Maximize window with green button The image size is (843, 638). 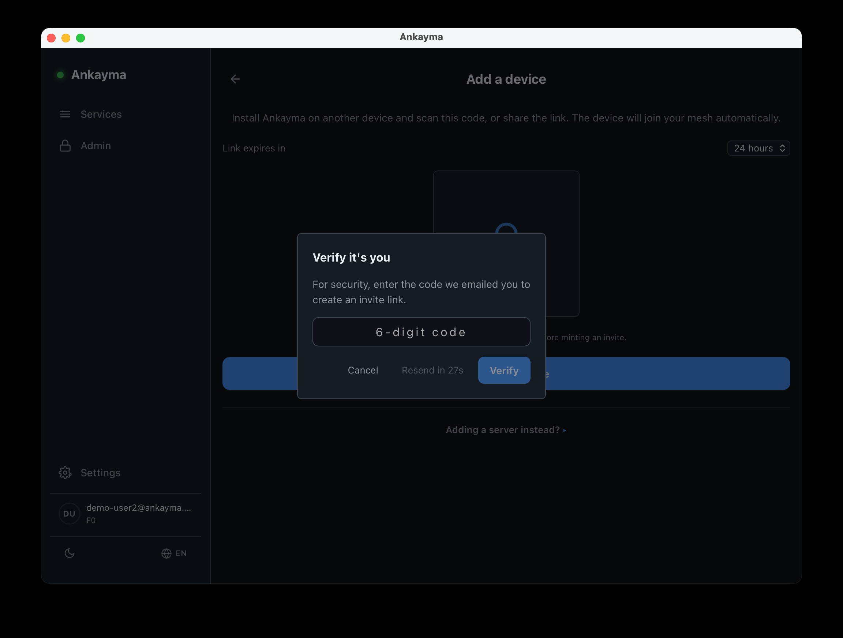pyautogui.click(x=80, y=38)
